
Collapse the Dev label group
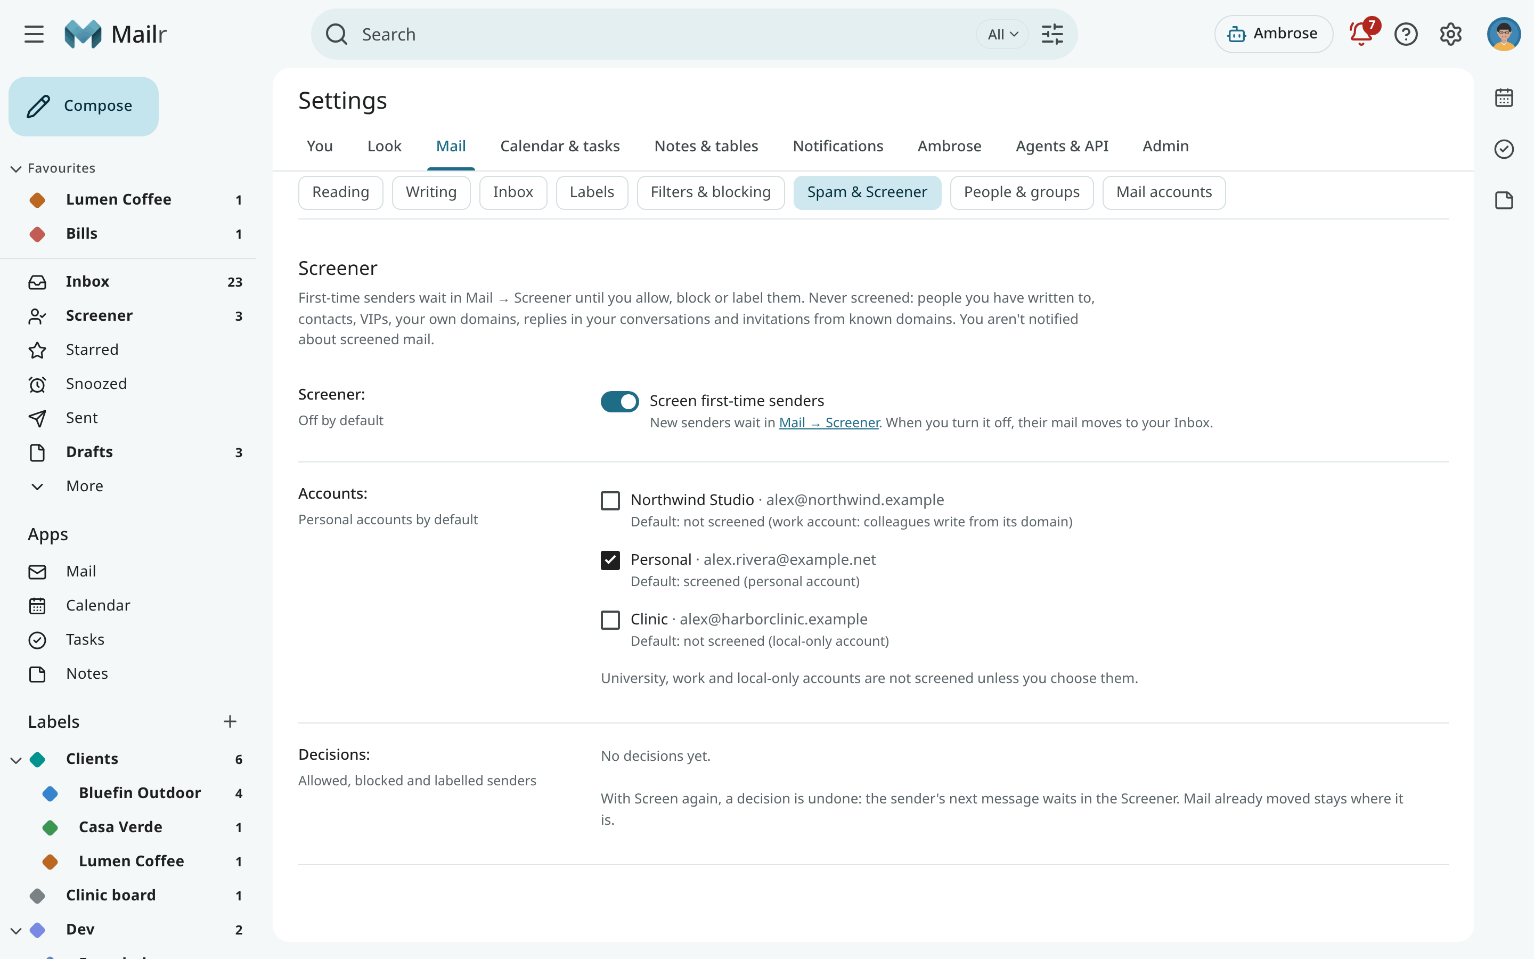[x=16, y=930]
